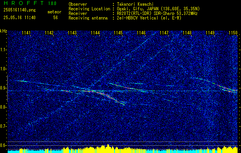Viewport: 241px width, 153px height.
Task: Select filename 2505161140.png
Action: [20, 10]
